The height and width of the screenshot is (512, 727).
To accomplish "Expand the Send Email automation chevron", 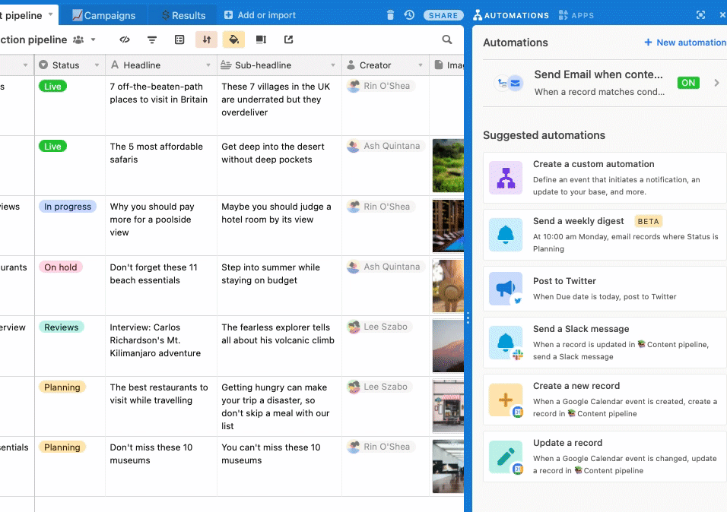I will coord(717,83).
